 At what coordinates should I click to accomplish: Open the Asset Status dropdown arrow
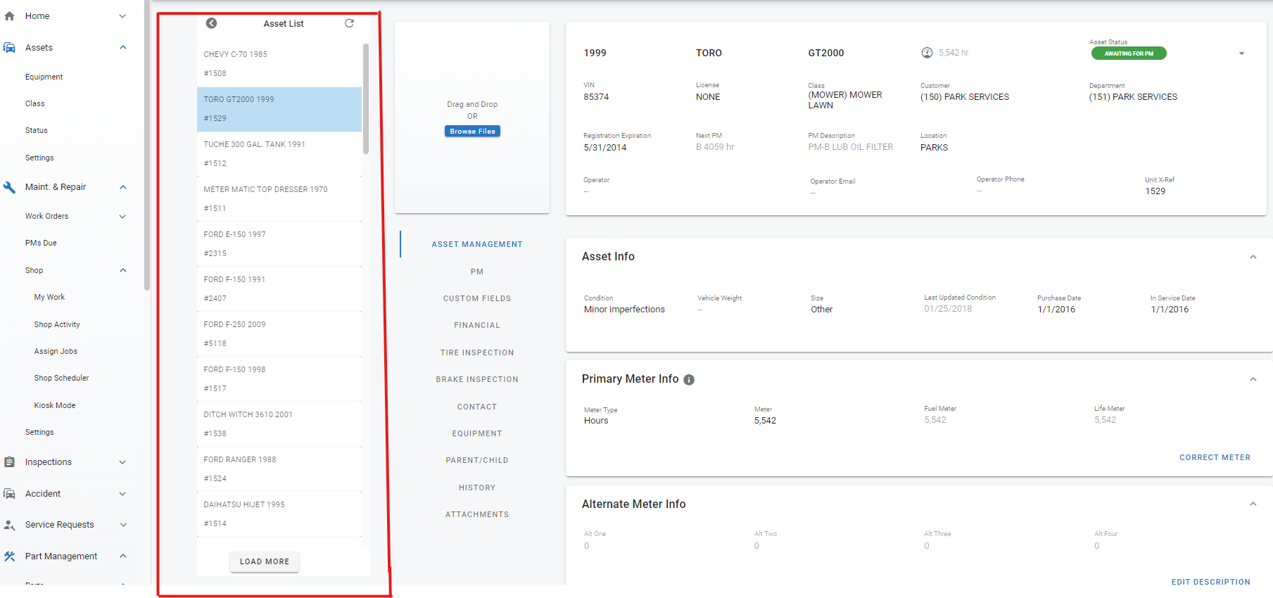(1241, 53)
